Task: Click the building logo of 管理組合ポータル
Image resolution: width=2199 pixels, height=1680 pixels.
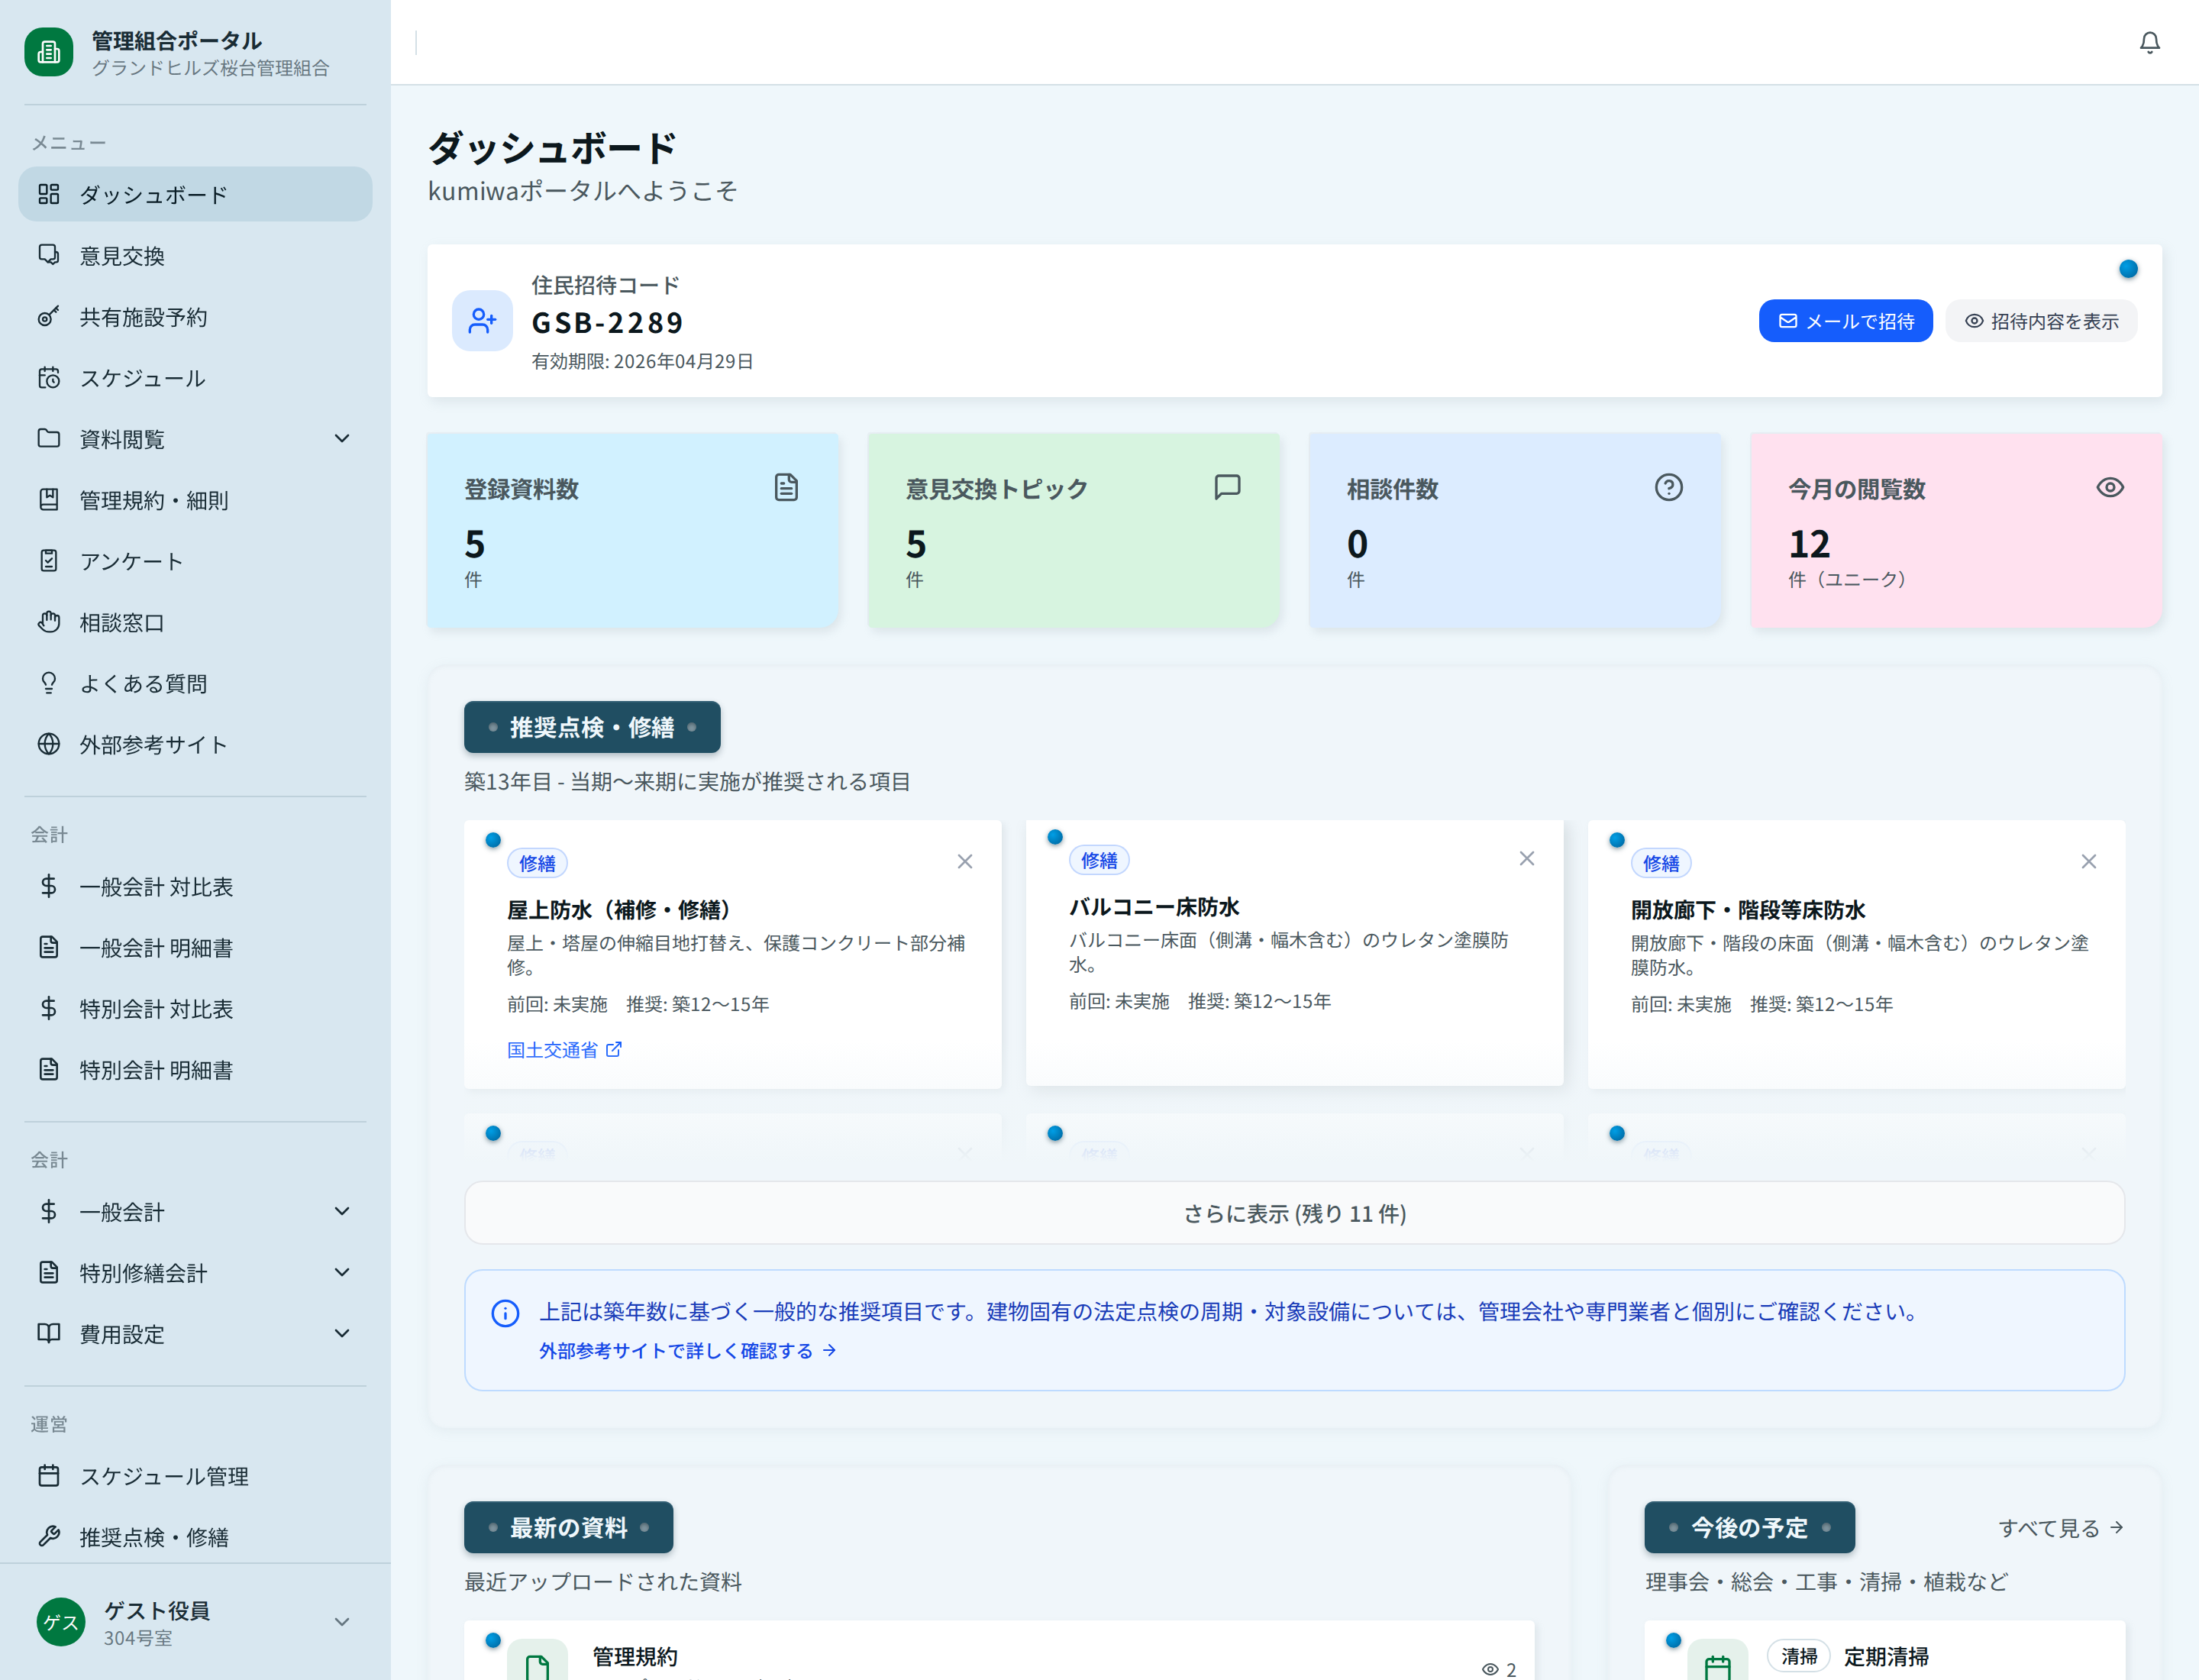Action: [x=48, y=51]
